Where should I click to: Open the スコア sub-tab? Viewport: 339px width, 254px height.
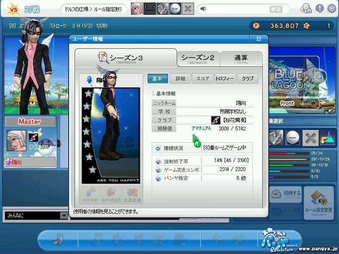[203, 79]
